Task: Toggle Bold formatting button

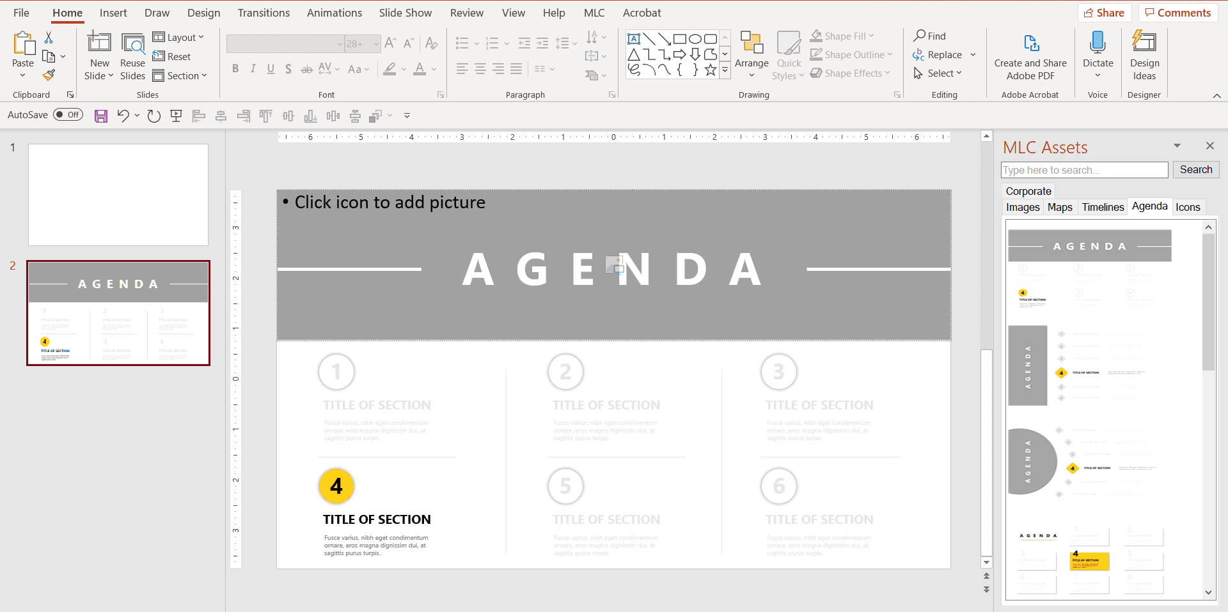Action: 235,69
